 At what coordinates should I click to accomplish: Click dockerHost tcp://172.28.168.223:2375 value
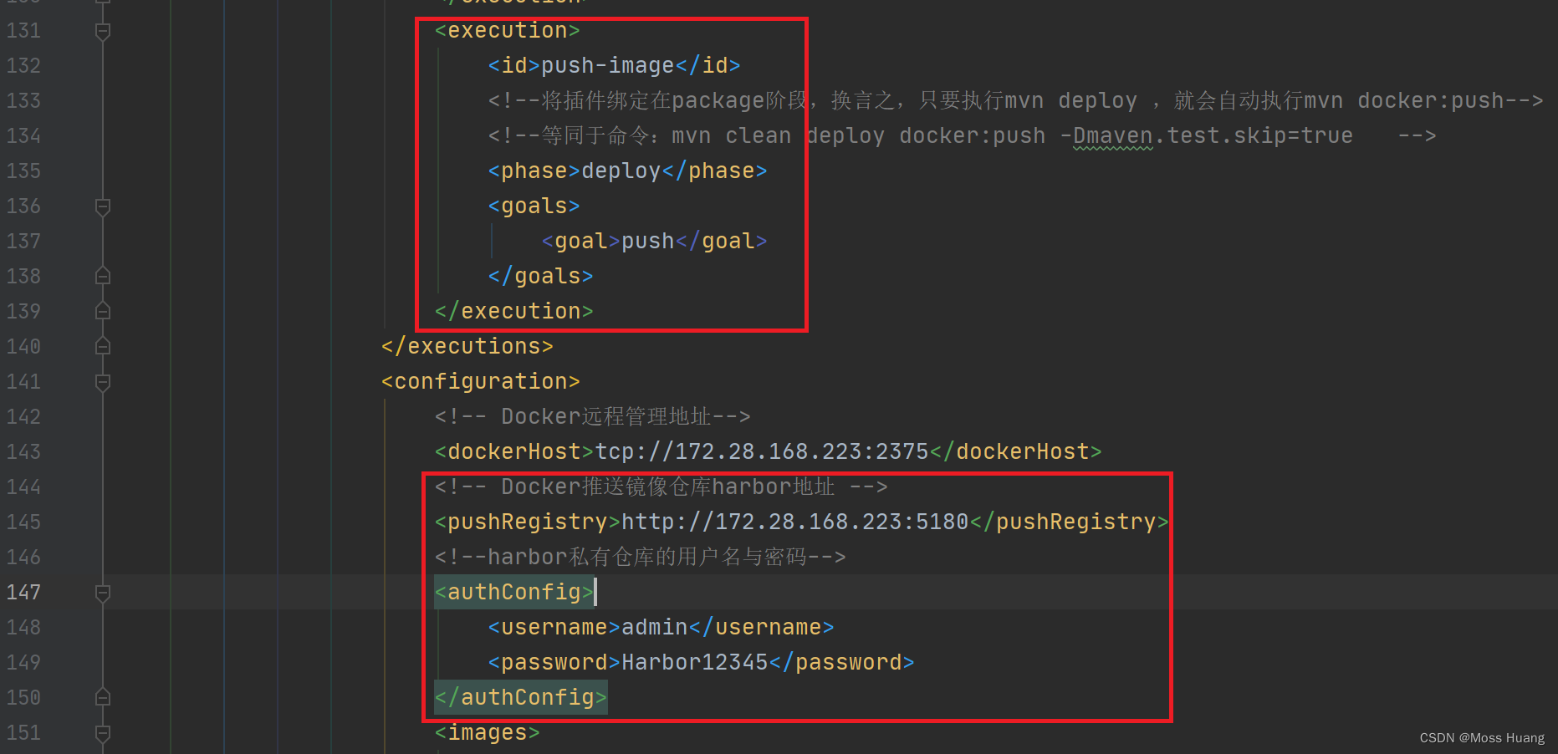(762, 451)
